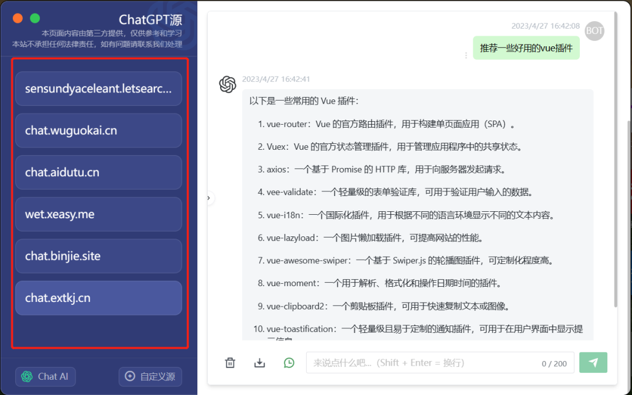Click the user message bubble 推荐一些好用的vue插件
Viewport: 632px width, 395px height.
(526, 48)
